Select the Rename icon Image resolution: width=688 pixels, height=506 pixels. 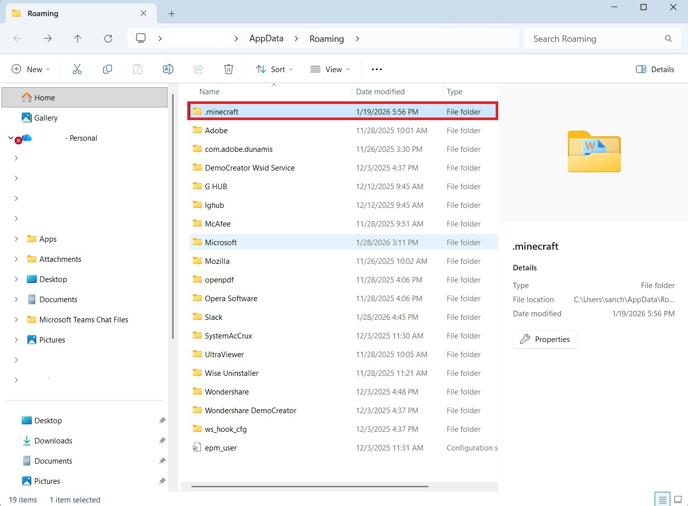pyautogui.click(x=168, y=69)
